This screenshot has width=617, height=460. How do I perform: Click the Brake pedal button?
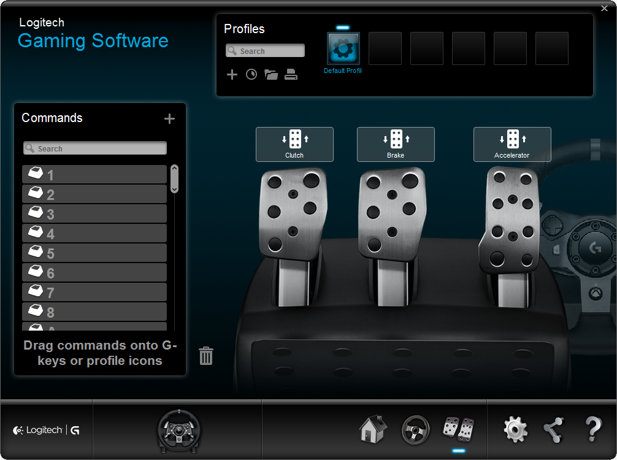pyautogui.click(x=396, y=144)
